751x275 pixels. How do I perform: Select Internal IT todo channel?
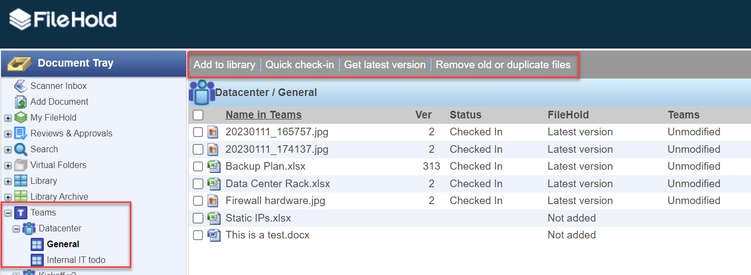(x=76, y=260)
